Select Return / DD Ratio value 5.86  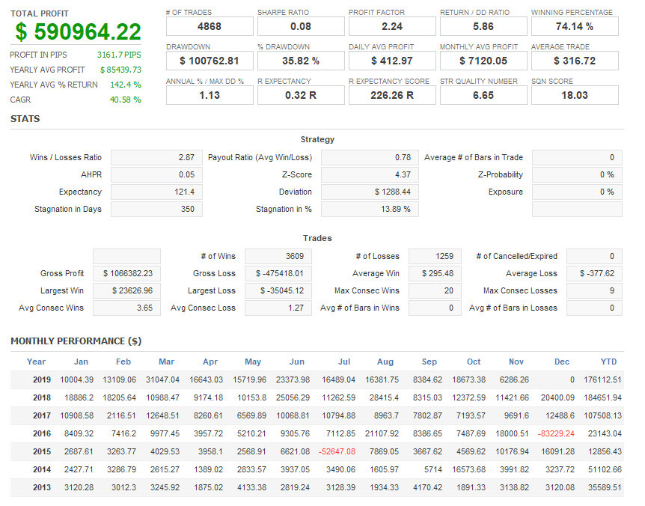pos(483,26)
